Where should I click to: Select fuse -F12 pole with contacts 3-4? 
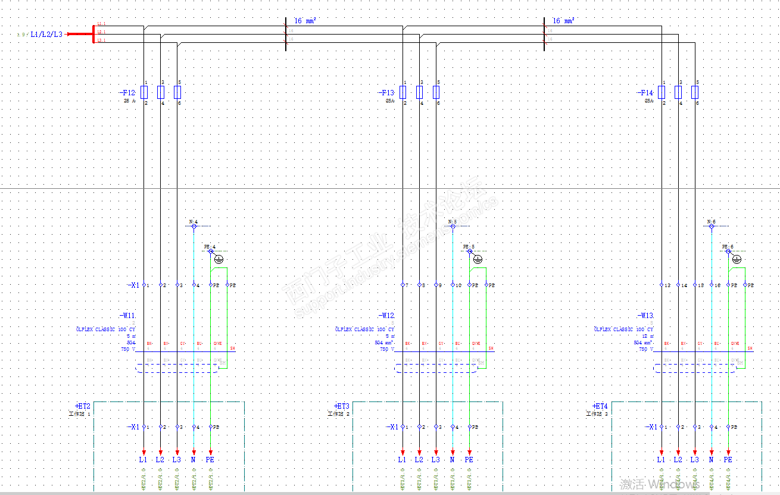160,92
